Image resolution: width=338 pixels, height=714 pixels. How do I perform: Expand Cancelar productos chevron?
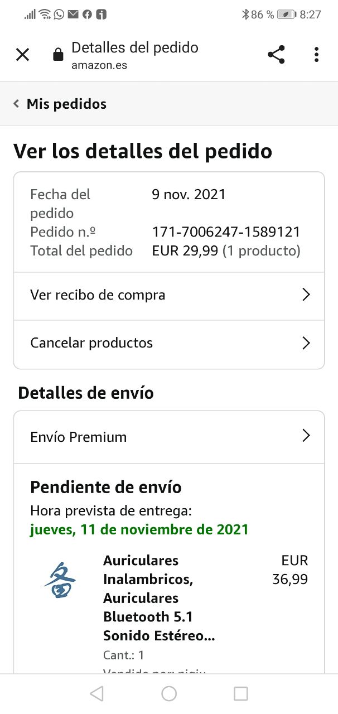pos(306,343)
